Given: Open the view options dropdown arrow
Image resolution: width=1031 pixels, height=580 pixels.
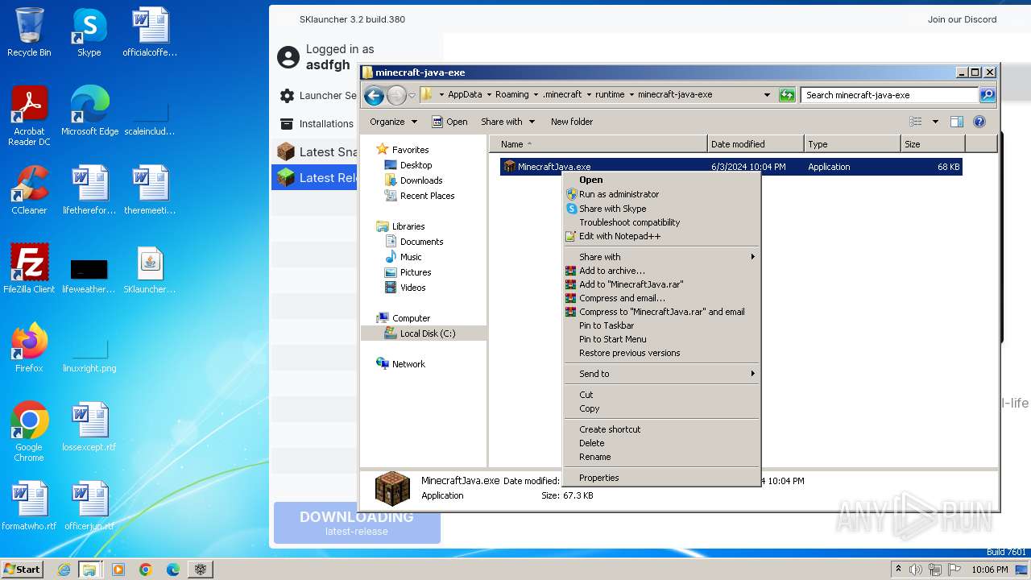Looking at the screenshot, I should (x=935, y=122).
